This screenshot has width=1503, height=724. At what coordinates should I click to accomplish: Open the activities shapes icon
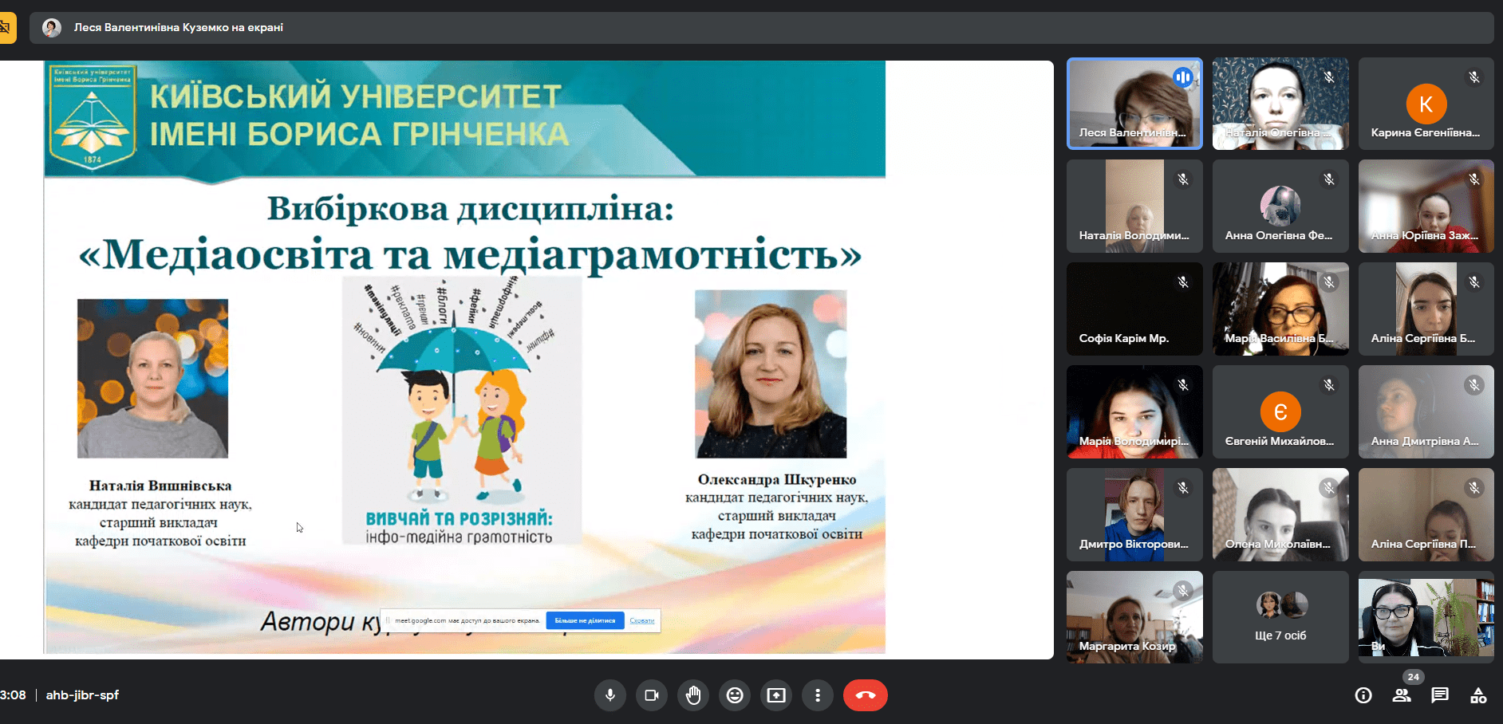pyautogui.click(x=1478, y=695)
